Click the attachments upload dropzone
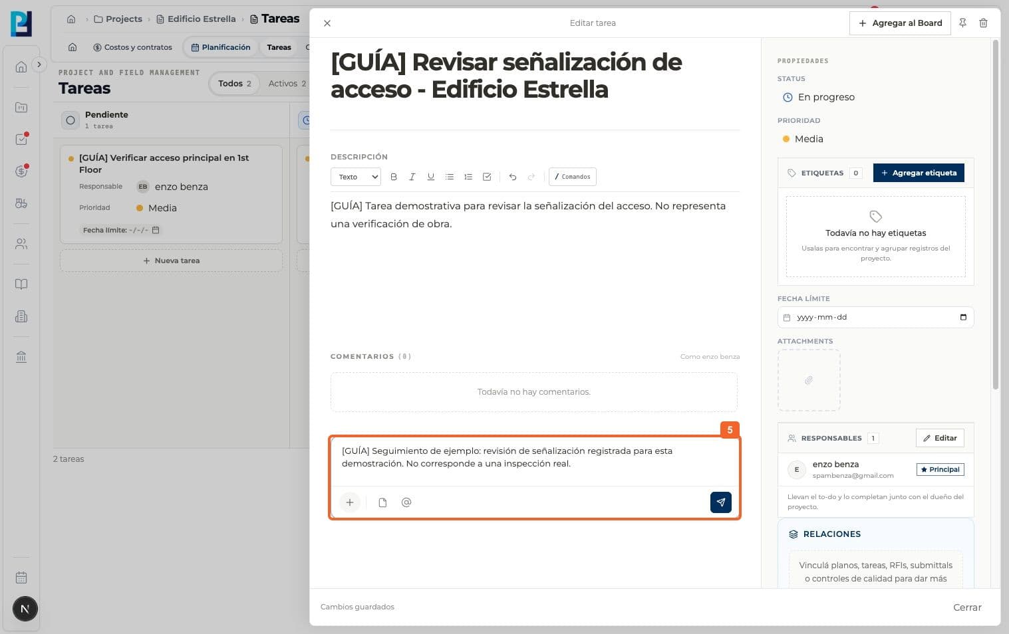This screenshot has height=634, width=1009. click(809, 380)
